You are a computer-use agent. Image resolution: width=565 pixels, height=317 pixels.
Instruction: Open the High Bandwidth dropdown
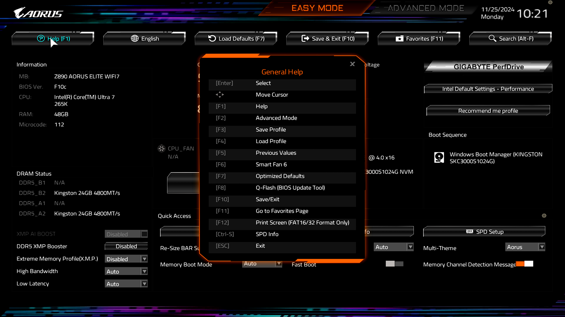tap(144, 271)
